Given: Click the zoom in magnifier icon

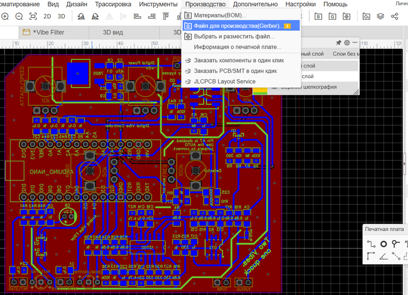Looking at the screenshot, I should [x=5, y=16].
